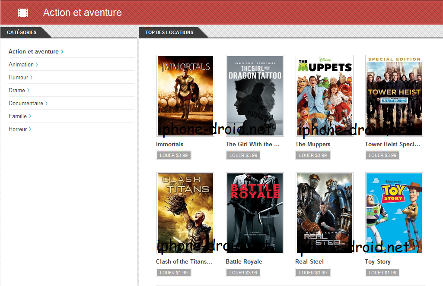Click the chevron next to Documentaire
443x286 pixels.
pos(46,104)
